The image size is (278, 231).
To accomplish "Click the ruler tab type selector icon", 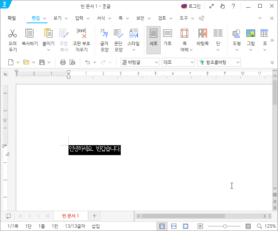I will pyautogui.click(x=6, y=74).
